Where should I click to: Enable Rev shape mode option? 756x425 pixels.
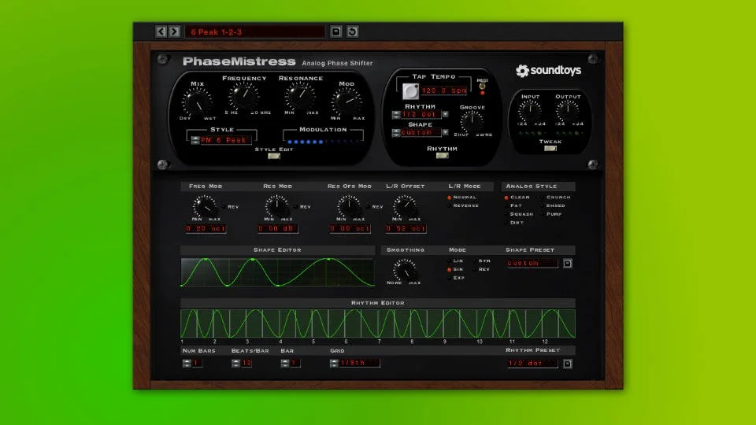coord(475,270)
